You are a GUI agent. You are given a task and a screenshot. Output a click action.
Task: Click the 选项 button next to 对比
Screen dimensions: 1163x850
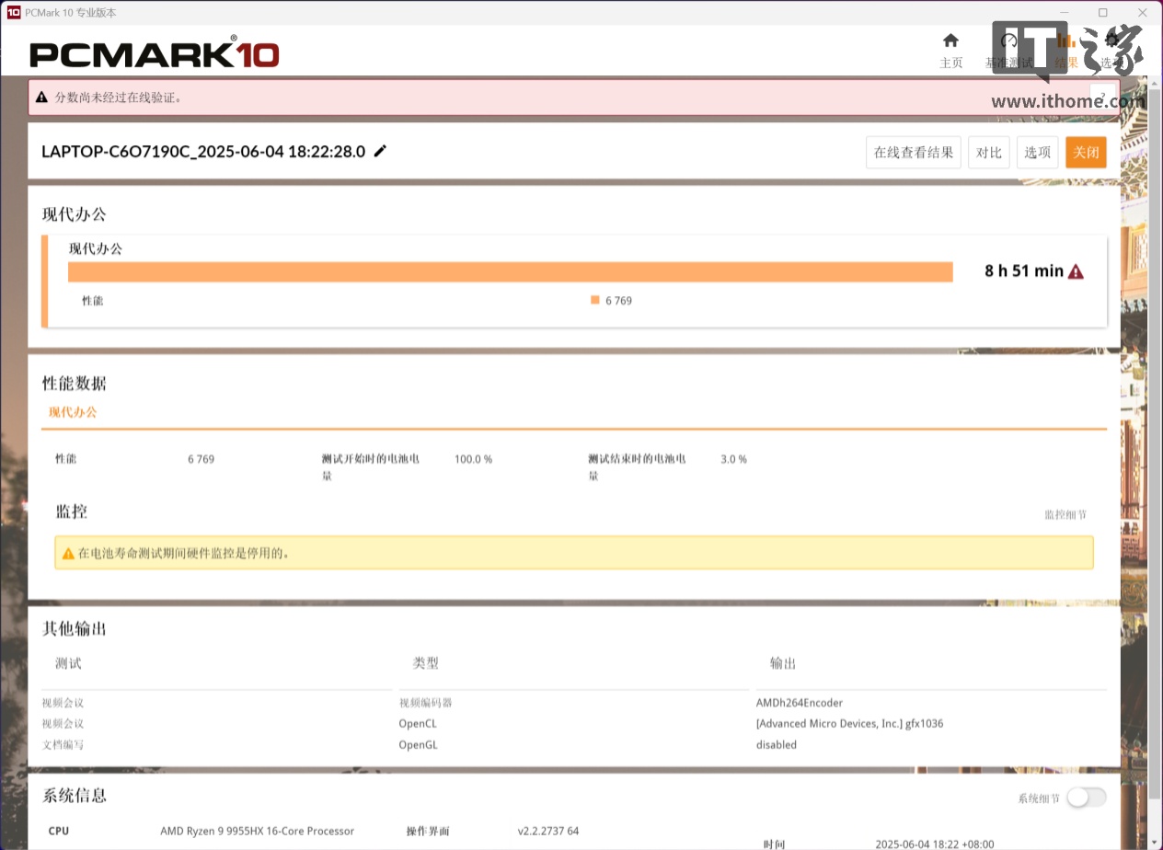click(1037, 153)
